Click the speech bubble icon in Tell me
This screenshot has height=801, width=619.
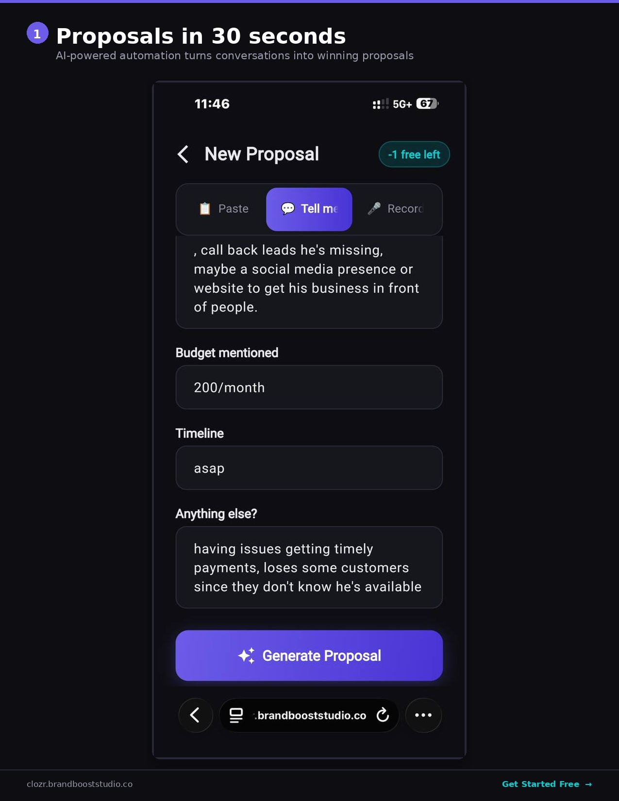[288, 209]
